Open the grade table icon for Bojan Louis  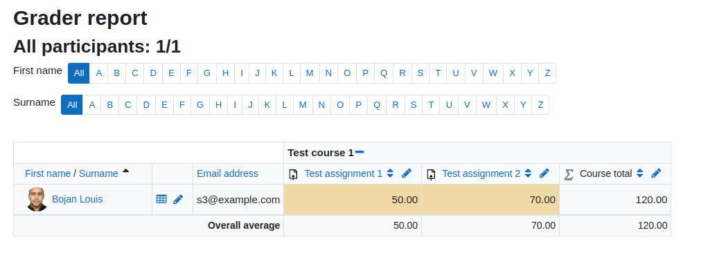point(161,199)
